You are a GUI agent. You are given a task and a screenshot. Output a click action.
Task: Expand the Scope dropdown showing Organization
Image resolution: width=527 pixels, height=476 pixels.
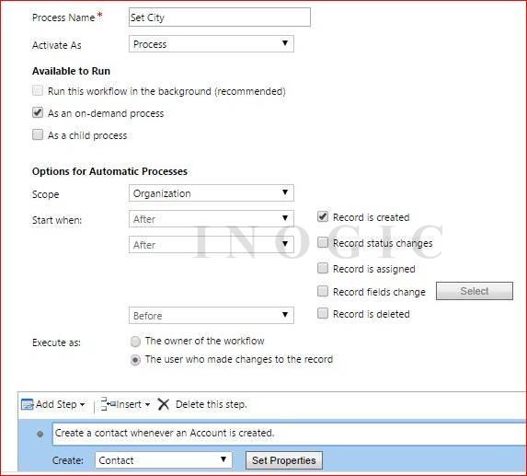coord(212,193)
